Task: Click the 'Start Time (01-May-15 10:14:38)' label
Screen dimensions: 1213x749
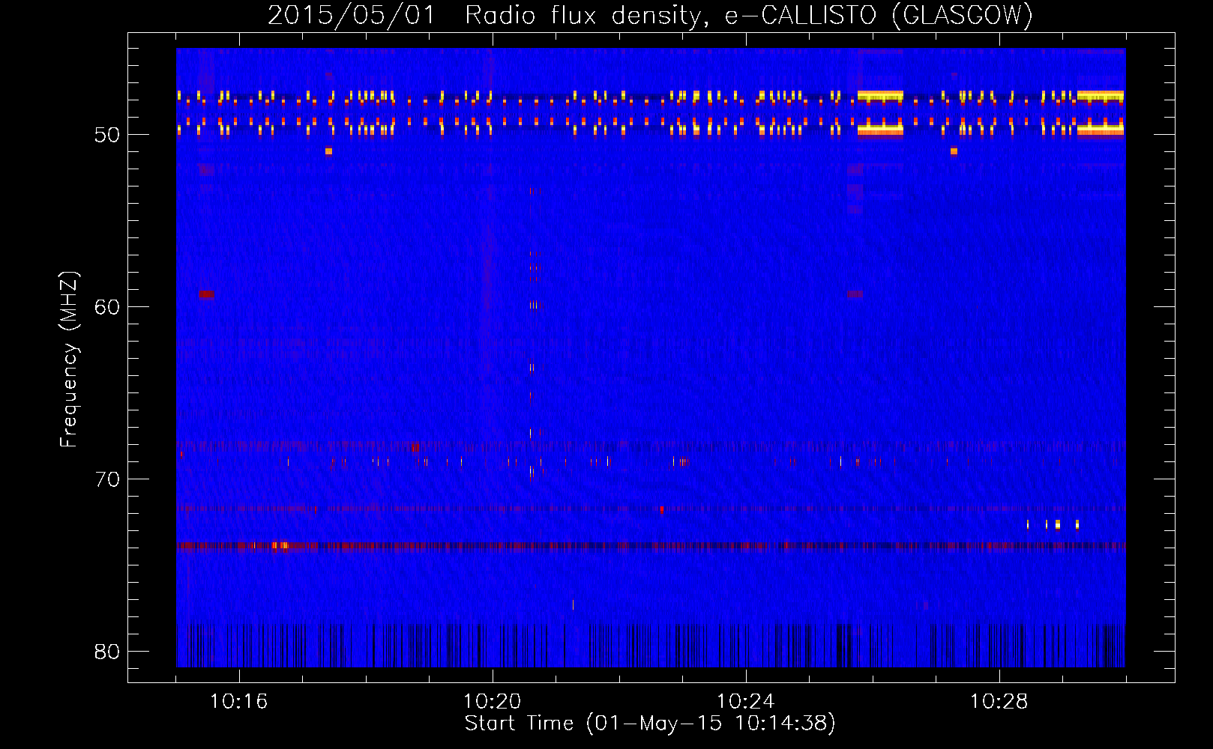Action: 650,724
